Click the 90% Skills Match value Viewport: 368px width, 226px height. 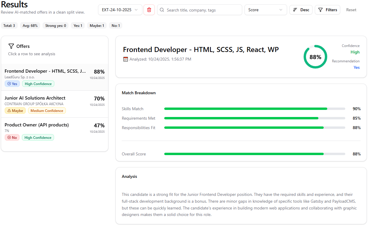pos(356,109)
